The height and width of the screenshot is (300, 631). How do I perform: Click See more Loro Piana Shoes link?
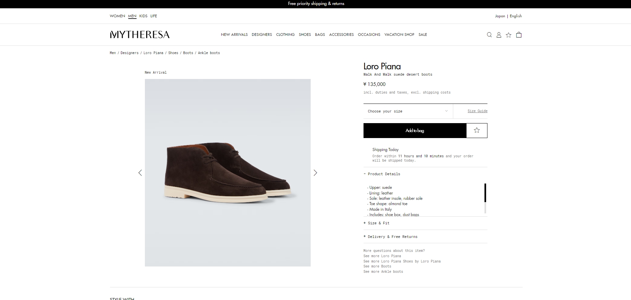[x=402, y=261]
